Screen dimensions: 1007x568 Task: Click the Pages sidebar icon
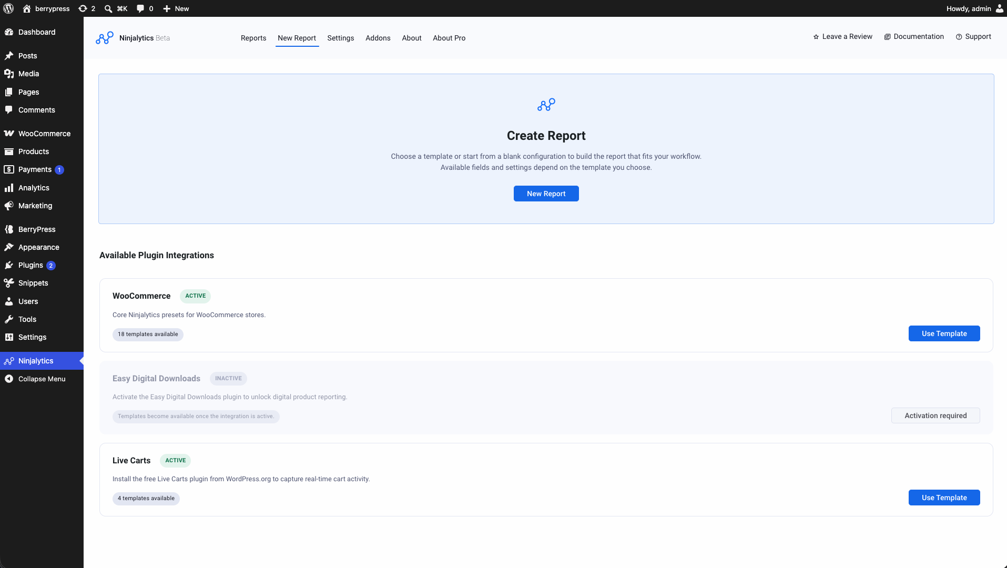(x=9, y=92)
